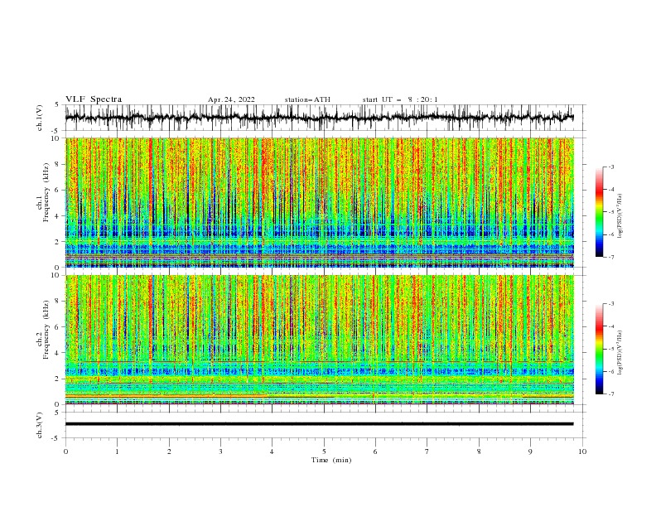Click the time axis tick label "5"
Image resolution: width=656 pixels, height=507 pixels.
coord(324,451)
